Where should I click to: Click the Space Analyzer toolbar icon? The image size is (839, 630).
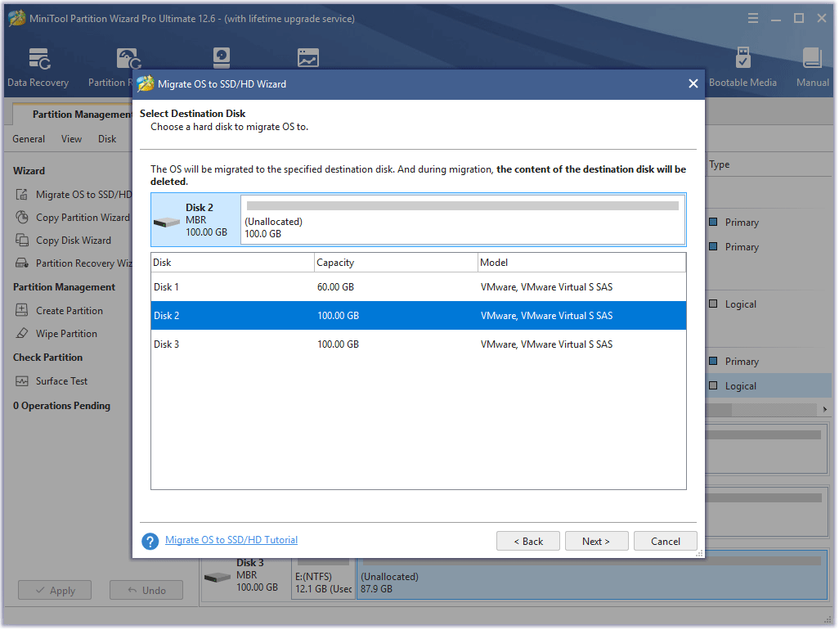pos(307,58)
